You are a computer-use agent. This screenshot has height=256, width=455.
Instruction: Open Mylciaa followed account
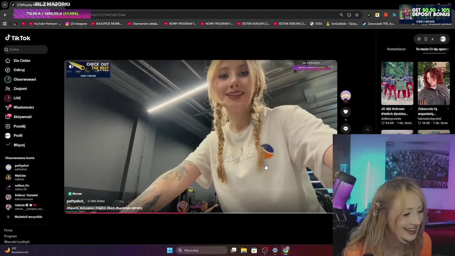(20, 177)
